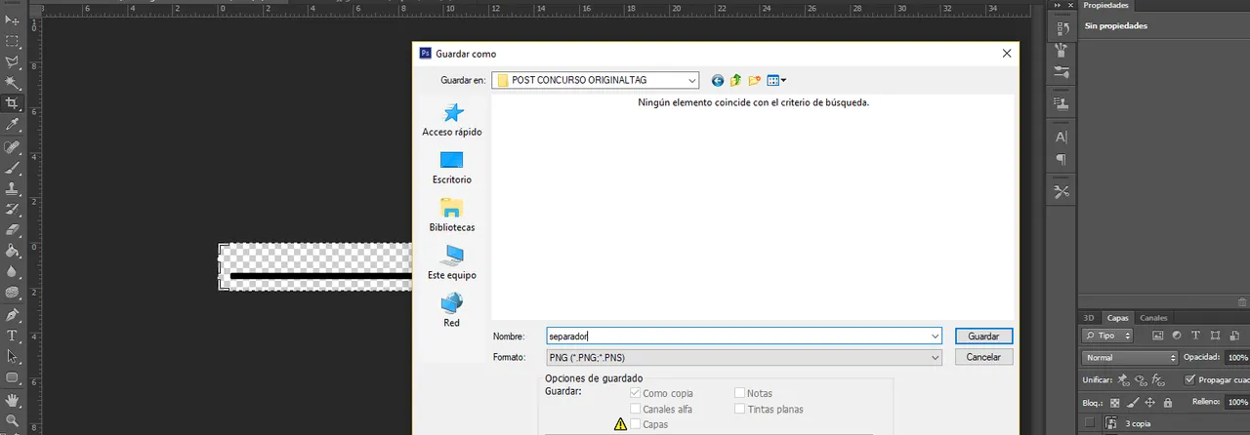Activate the Hand tool
The image size is (1250, 435).
(13, 400)
